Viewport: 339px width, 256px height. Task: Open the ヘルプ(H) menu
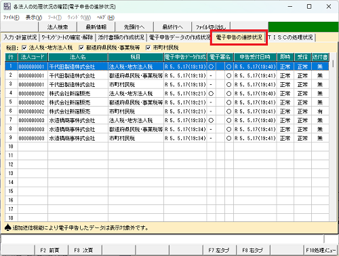click(x=106, y=17)
